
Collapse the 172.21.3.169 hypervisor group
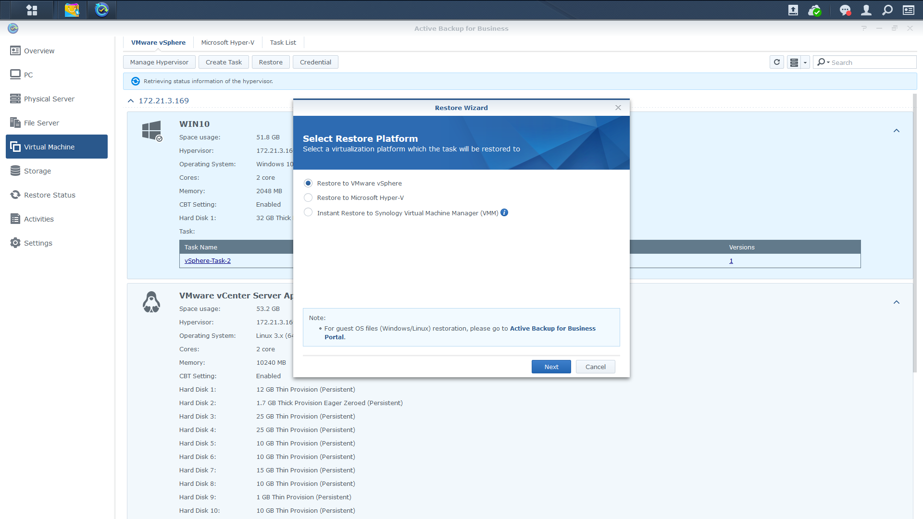(131, 101)
